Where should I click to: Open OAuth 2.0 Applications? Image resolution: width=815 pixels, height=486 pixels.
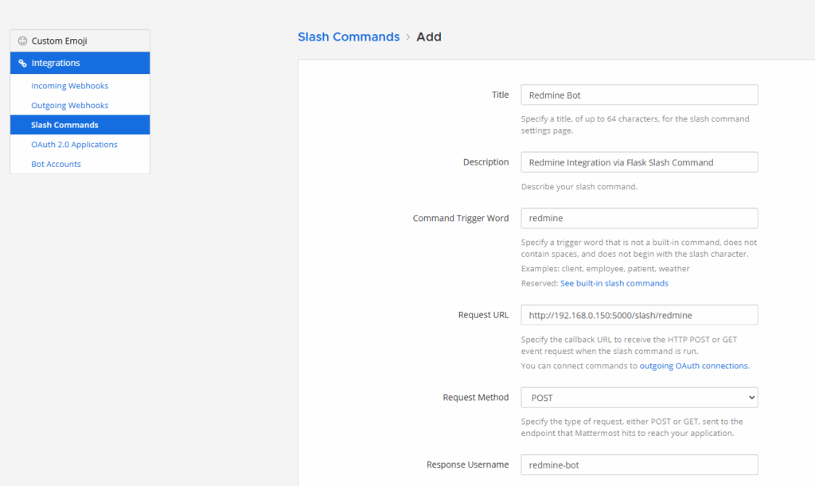click(x=74, y=145)
